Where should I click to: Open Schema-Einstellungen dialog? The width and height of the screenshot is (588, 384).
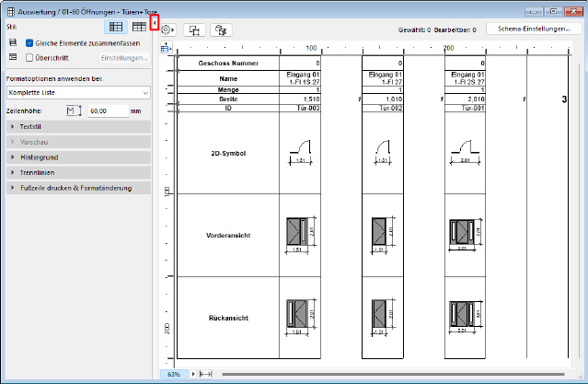point(534,29)
